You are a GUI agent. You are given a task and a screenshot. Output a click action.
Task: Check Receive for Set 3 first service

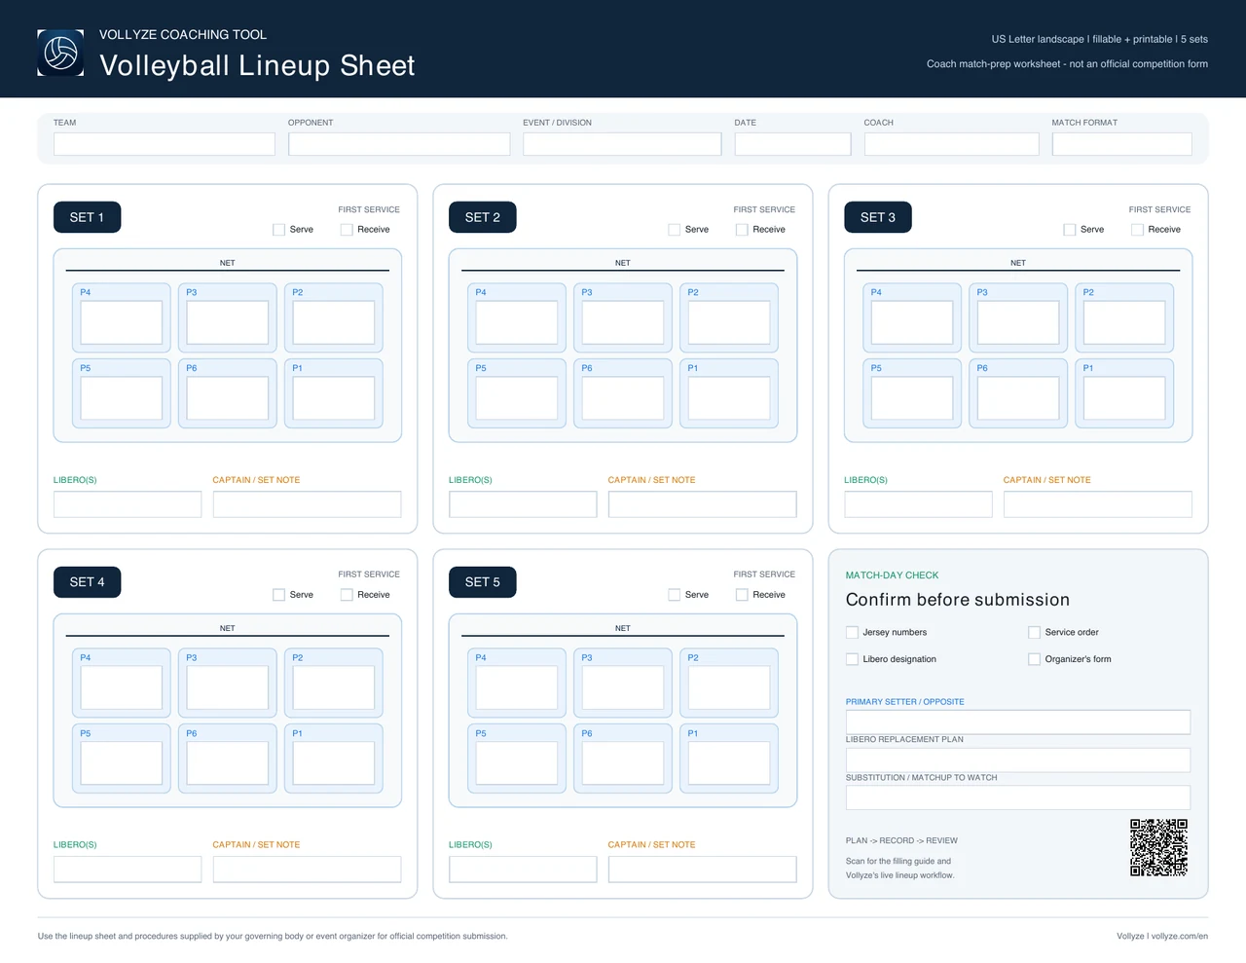1137,230
